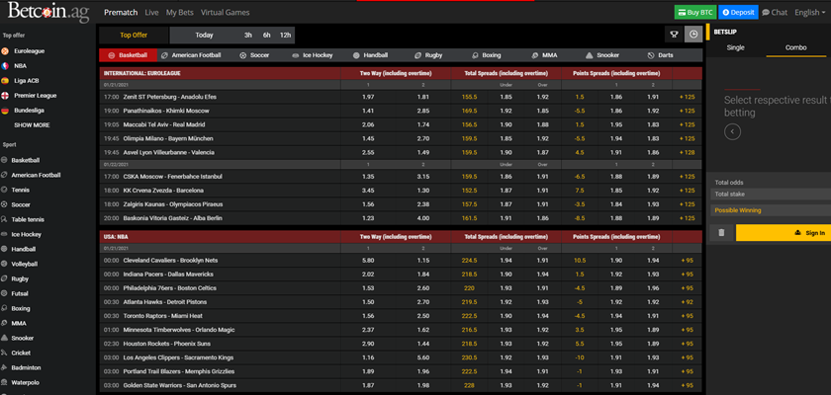Expand +95 markets for Cleveland Cavaliers game

[x=687, y=261]
